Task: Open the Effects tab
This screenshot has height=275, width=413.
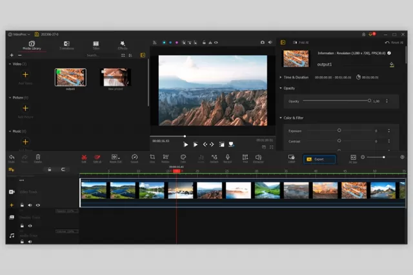Action: pyautogui.click(x=123, y=45)
